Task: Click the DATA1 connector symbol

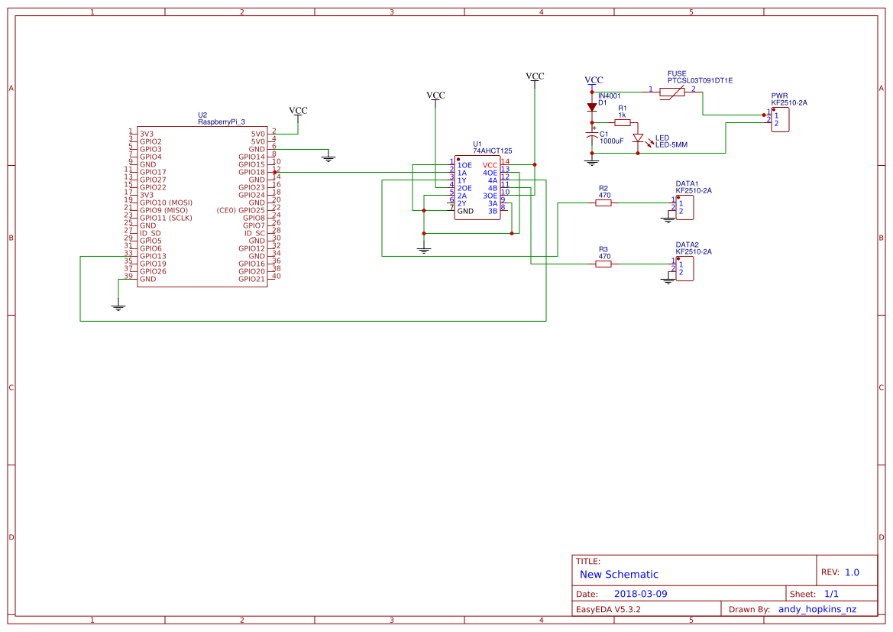Action: 685,206
